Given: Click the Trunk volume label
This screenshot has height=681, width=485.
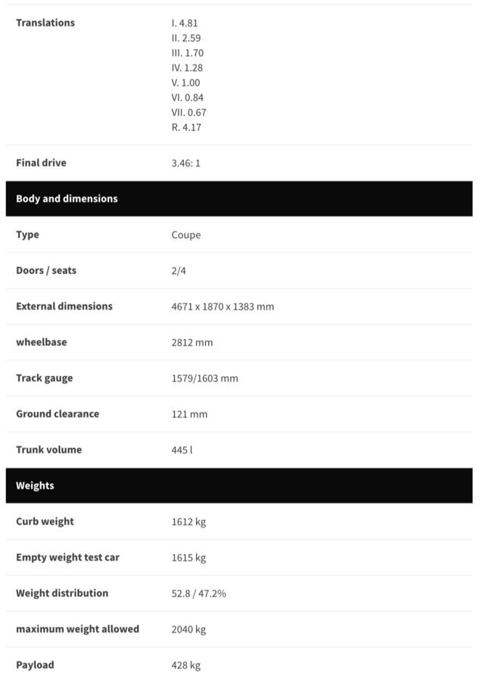Looking at the screenshot, I should pyautogui.click(x=48, y=449).
